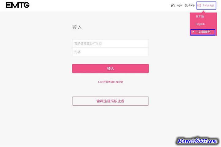The image size is (221, 147).
Task: Click the lock icon beside Login
Action: (173, 5)
